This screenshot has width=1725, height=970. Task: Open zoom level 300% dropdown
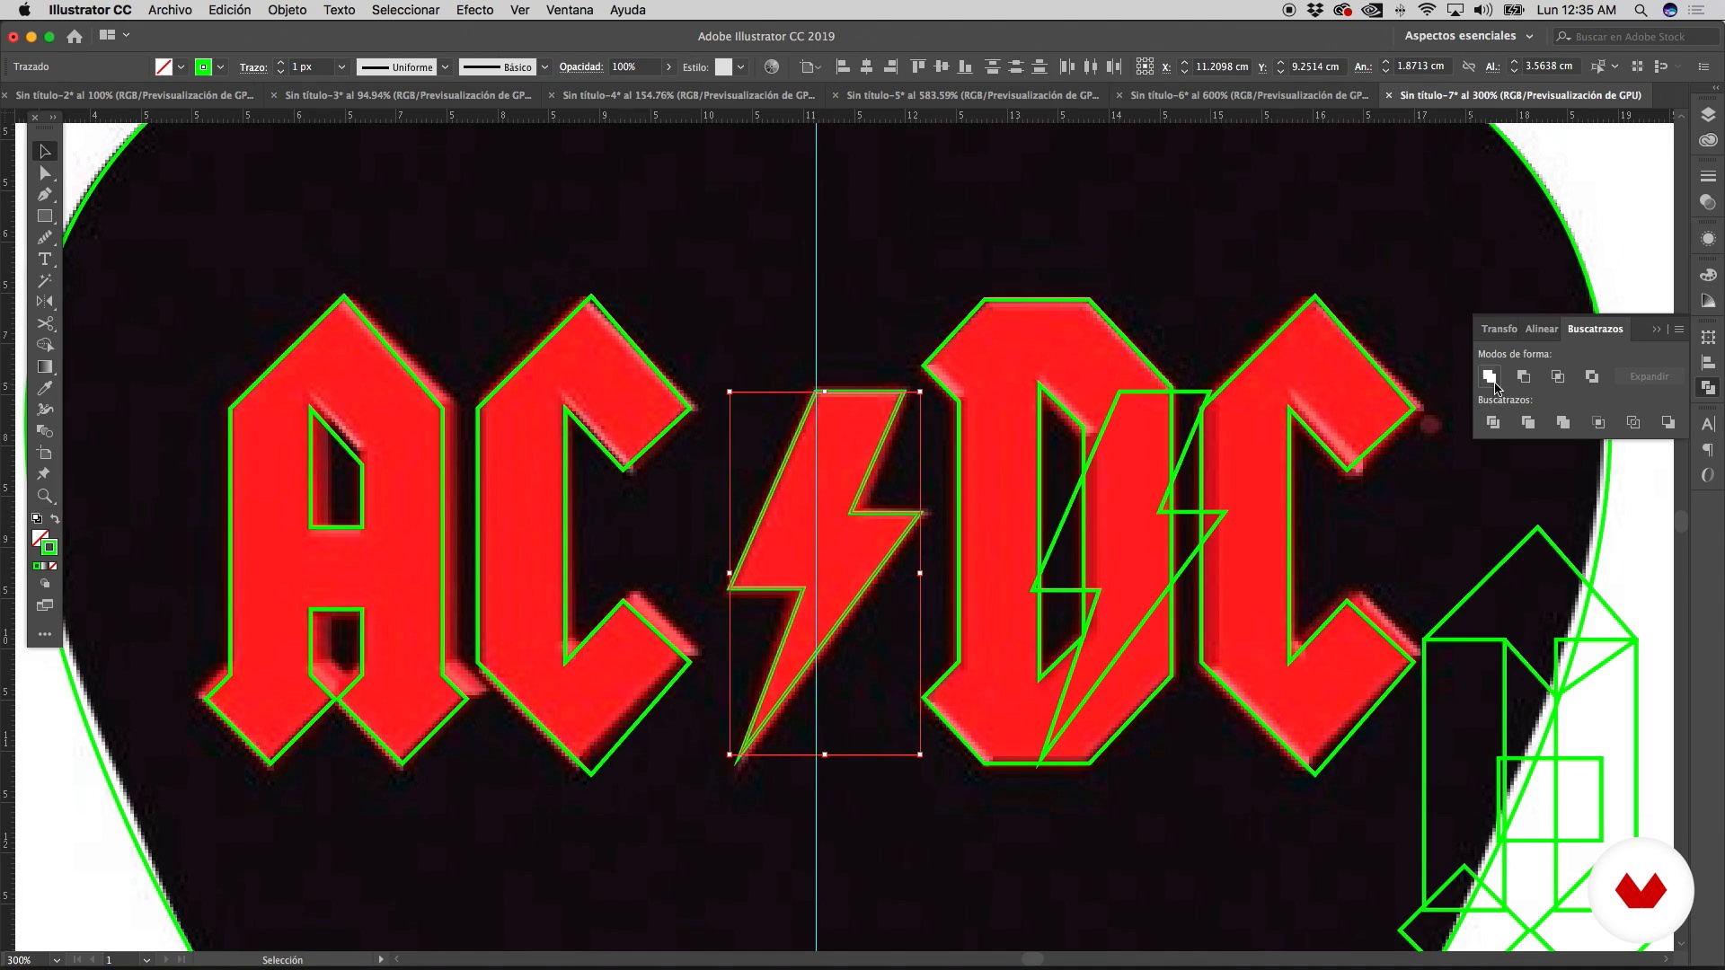coord(57,960)
